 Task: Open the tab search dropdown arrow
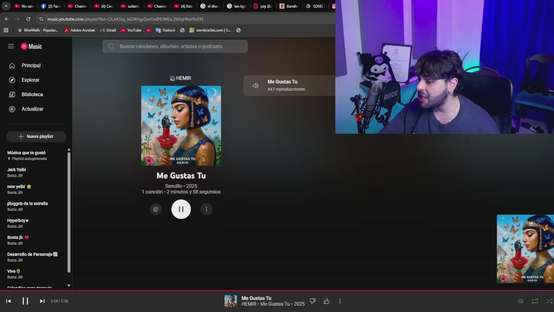[x=6, y=6]
